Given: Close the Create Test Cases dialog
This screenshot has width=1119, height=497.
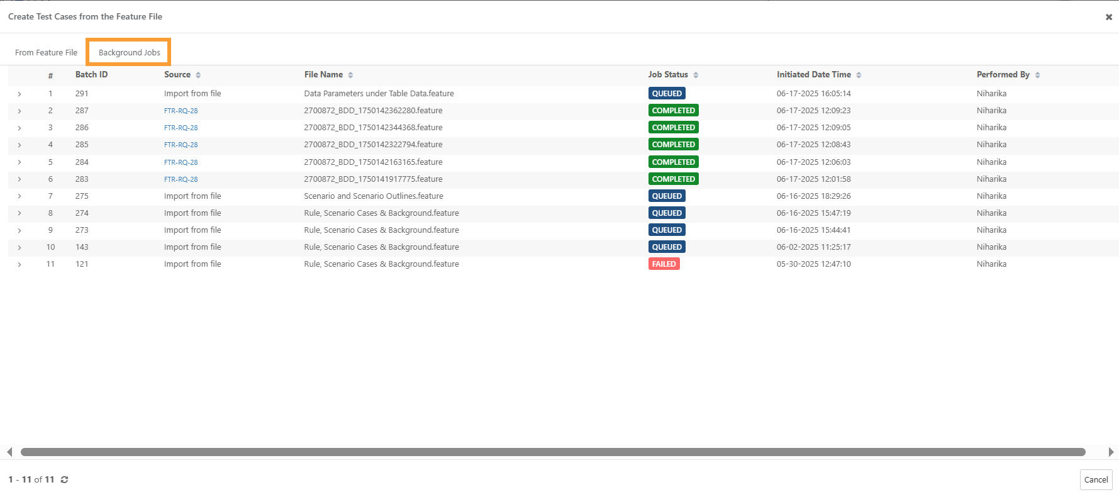Looking at the screenshot, I should tap(1108, 17).
